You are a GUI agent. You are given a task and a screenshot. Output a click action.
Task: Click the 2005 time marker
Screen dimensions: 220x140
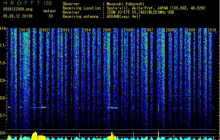point(107,30)
